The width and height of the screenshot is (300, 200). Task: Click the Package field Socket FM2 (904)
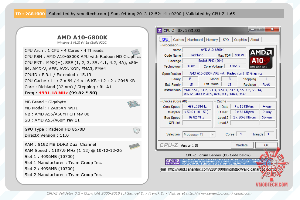214,61
